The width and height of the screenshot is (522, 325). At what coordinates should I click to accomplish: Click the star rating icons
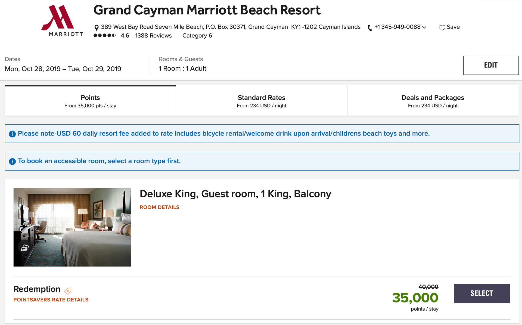click(x=105, y=35)
